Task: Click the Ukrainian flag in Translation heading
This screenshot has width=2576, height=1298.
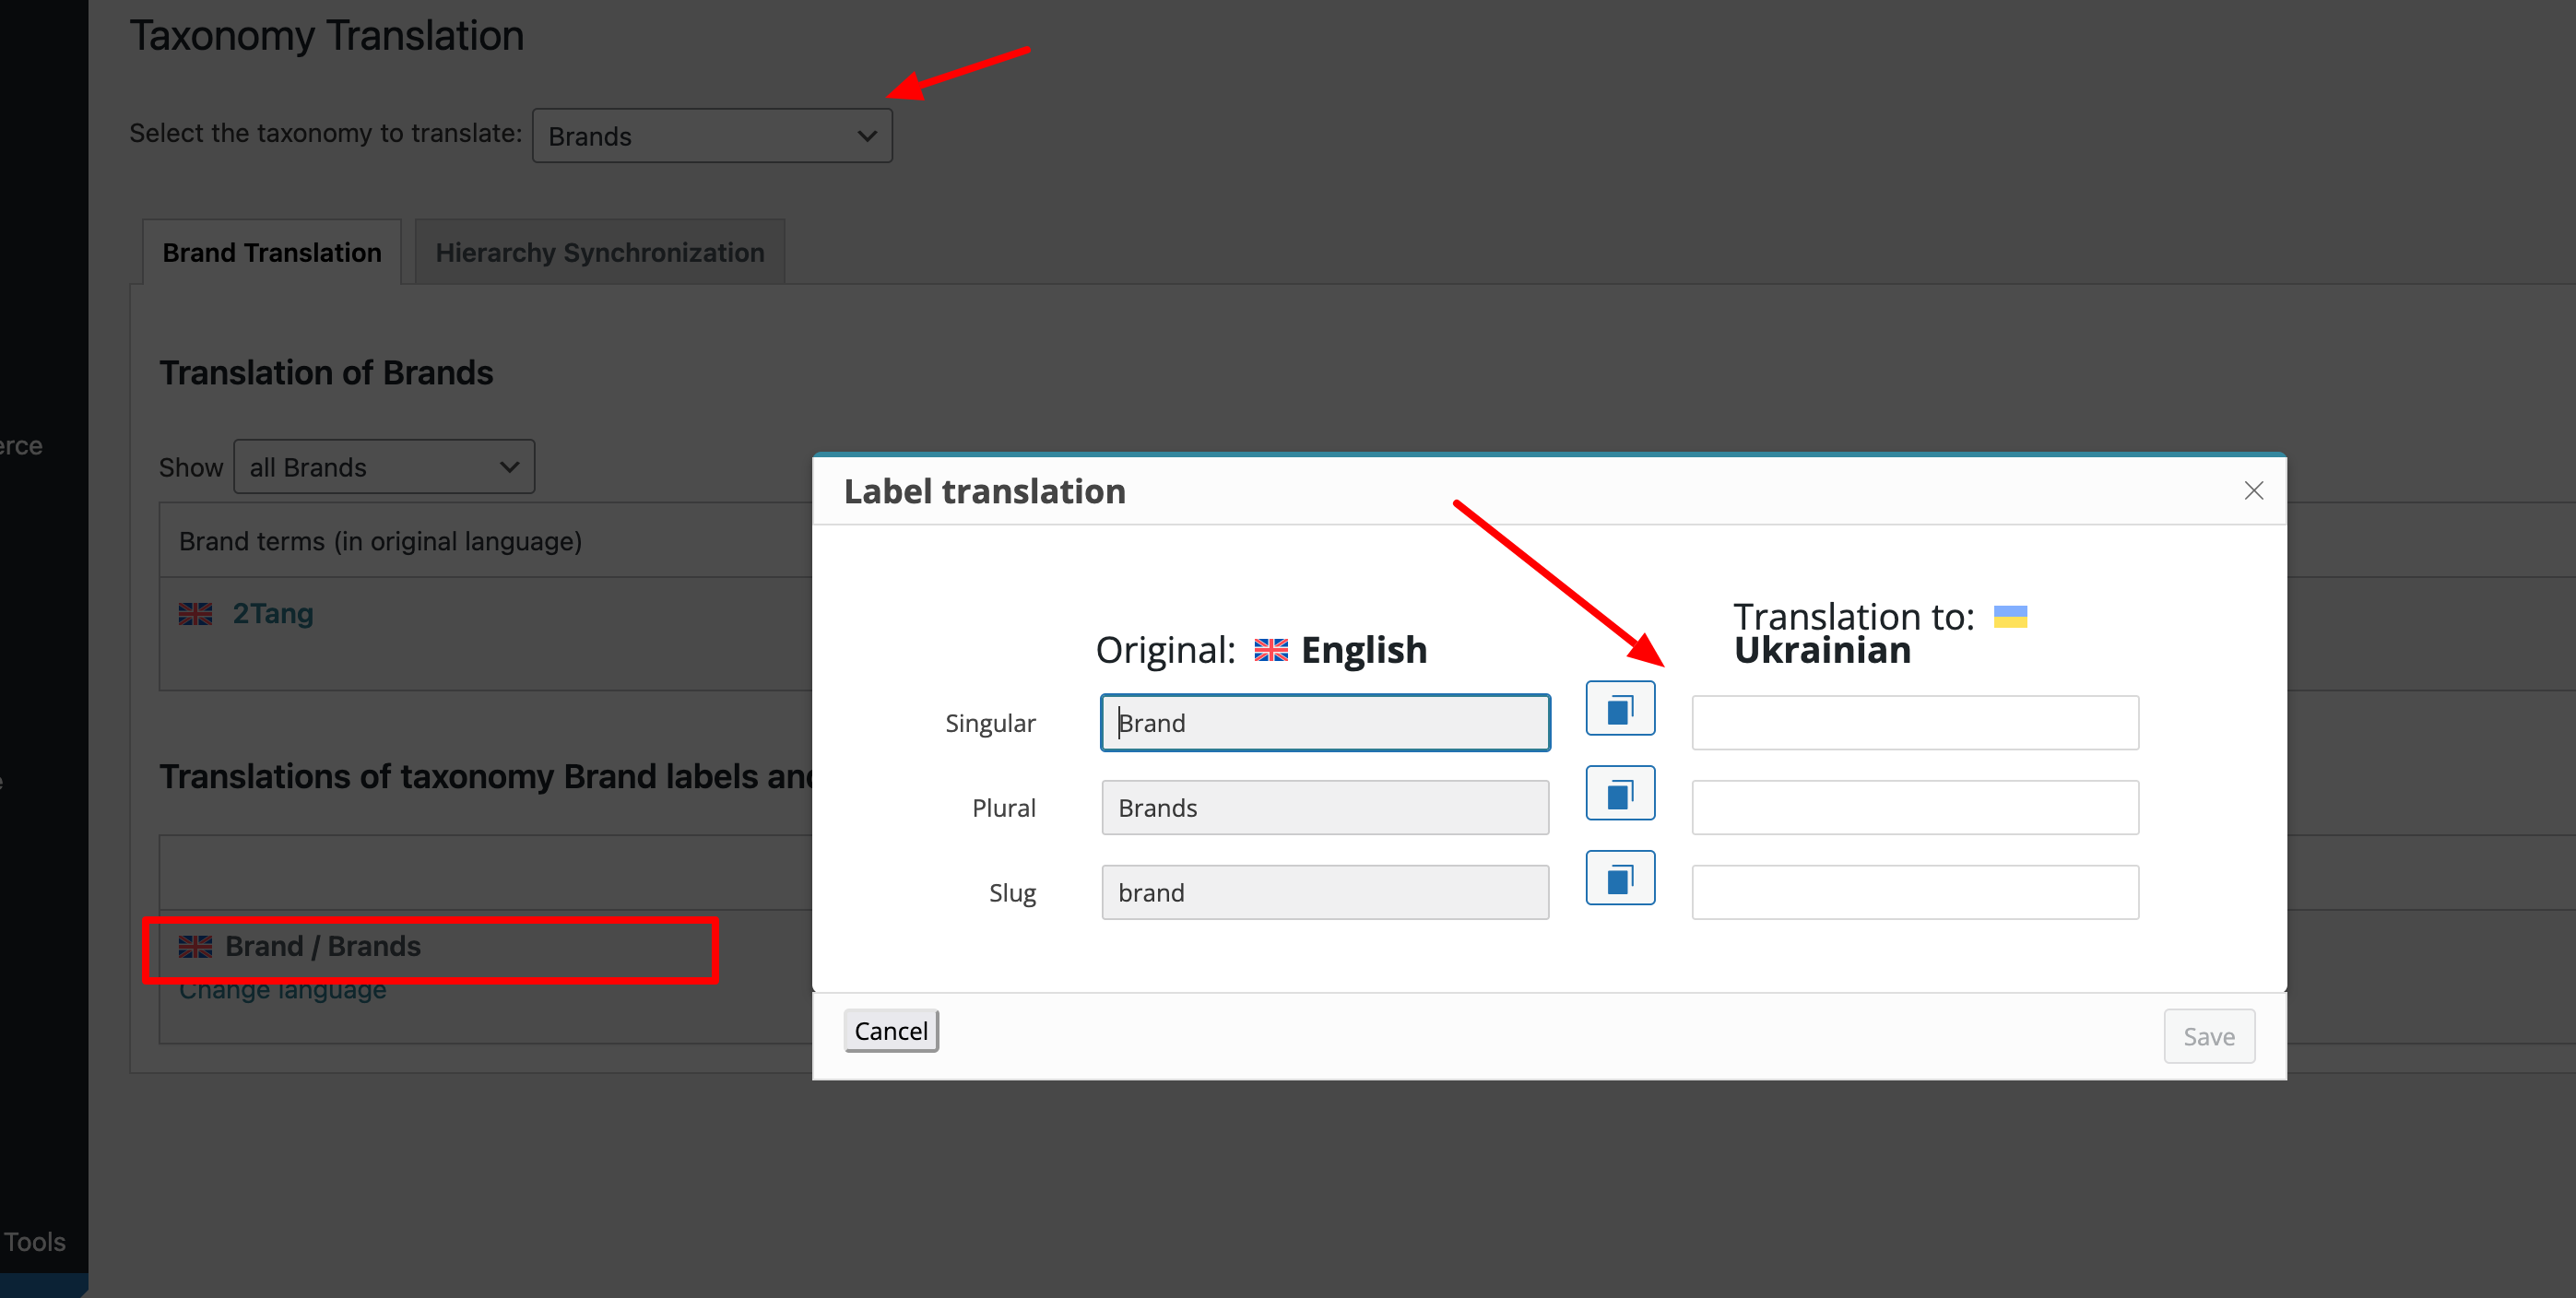Action: coord(2010,617)
